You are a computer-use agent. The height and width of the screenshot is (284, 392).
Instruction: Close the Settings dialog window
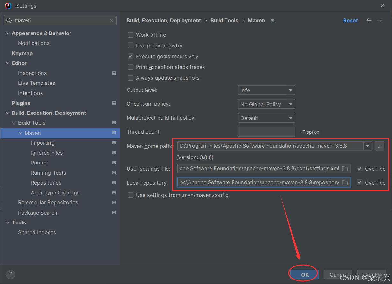(382, 6)
